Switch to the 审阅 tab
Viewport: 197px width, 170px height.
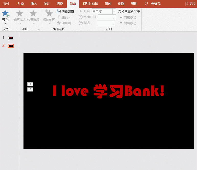coord(108,4)
